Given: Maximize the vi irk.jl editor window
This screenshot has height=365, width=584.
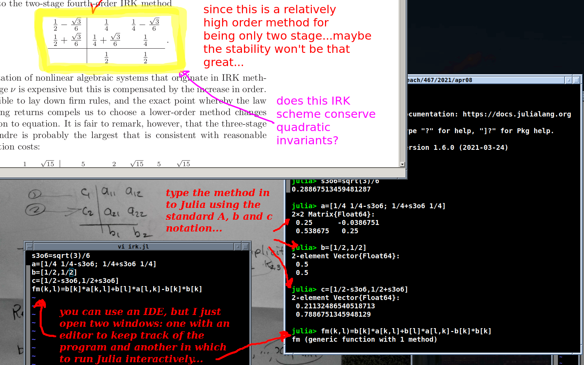Looking at the screenshot, I should pos(245,246).
